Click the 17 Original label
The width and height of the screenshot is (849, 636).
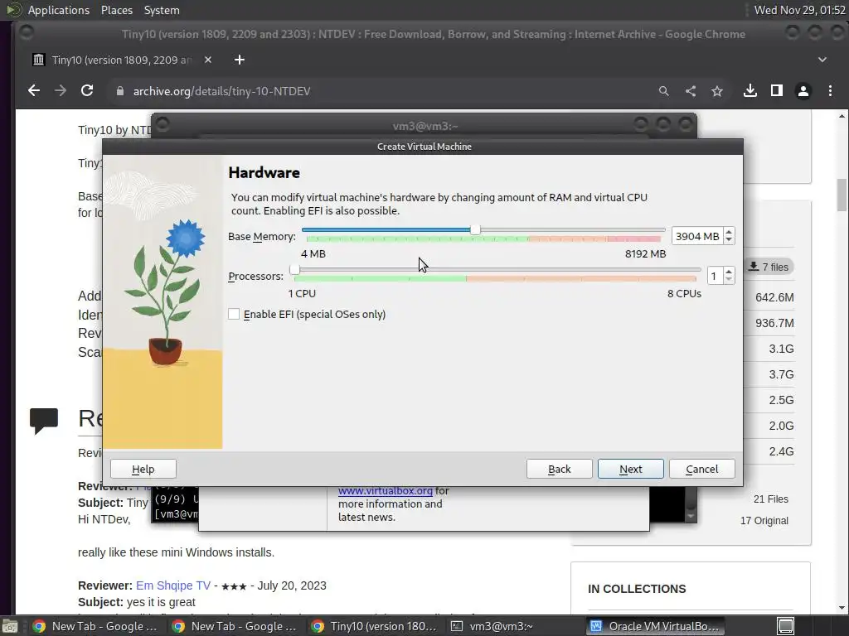click(x=764, y=521)
